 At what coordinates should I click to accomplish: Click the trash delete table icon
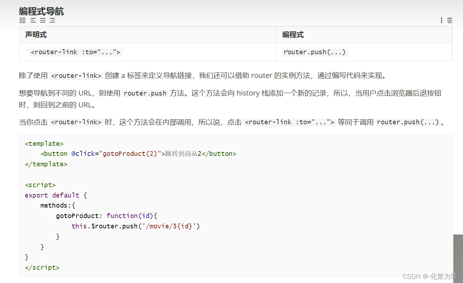pyautogui.click(x=450, y=20)
